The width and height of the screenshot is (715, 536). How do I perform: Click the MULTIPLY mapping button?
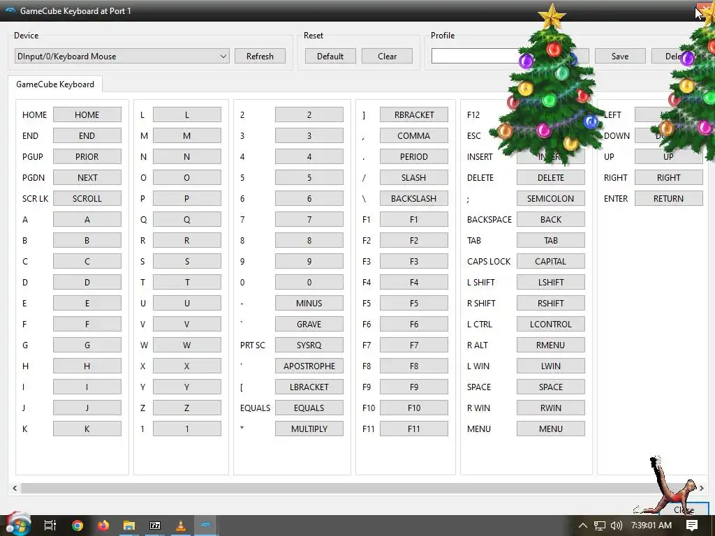point(309,429)
